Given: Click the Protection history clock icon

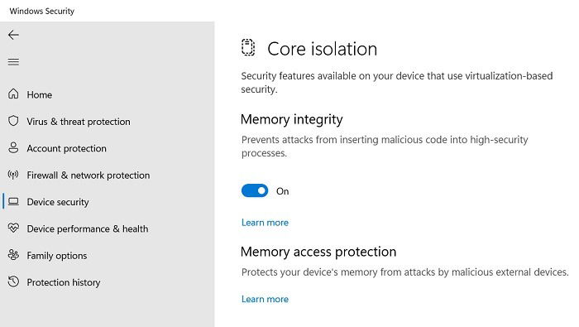Looking at the screenshot, I should coord(13,281).
